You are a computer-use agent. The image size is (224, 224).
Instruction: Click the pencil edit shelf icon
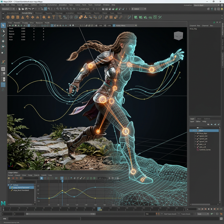click(129, 17)
